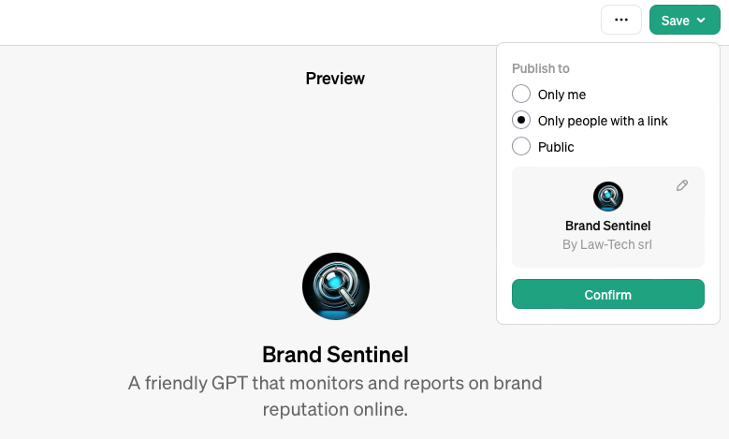Click the Only people with a link text
The image size is (729, 439).
pos(603,121)
